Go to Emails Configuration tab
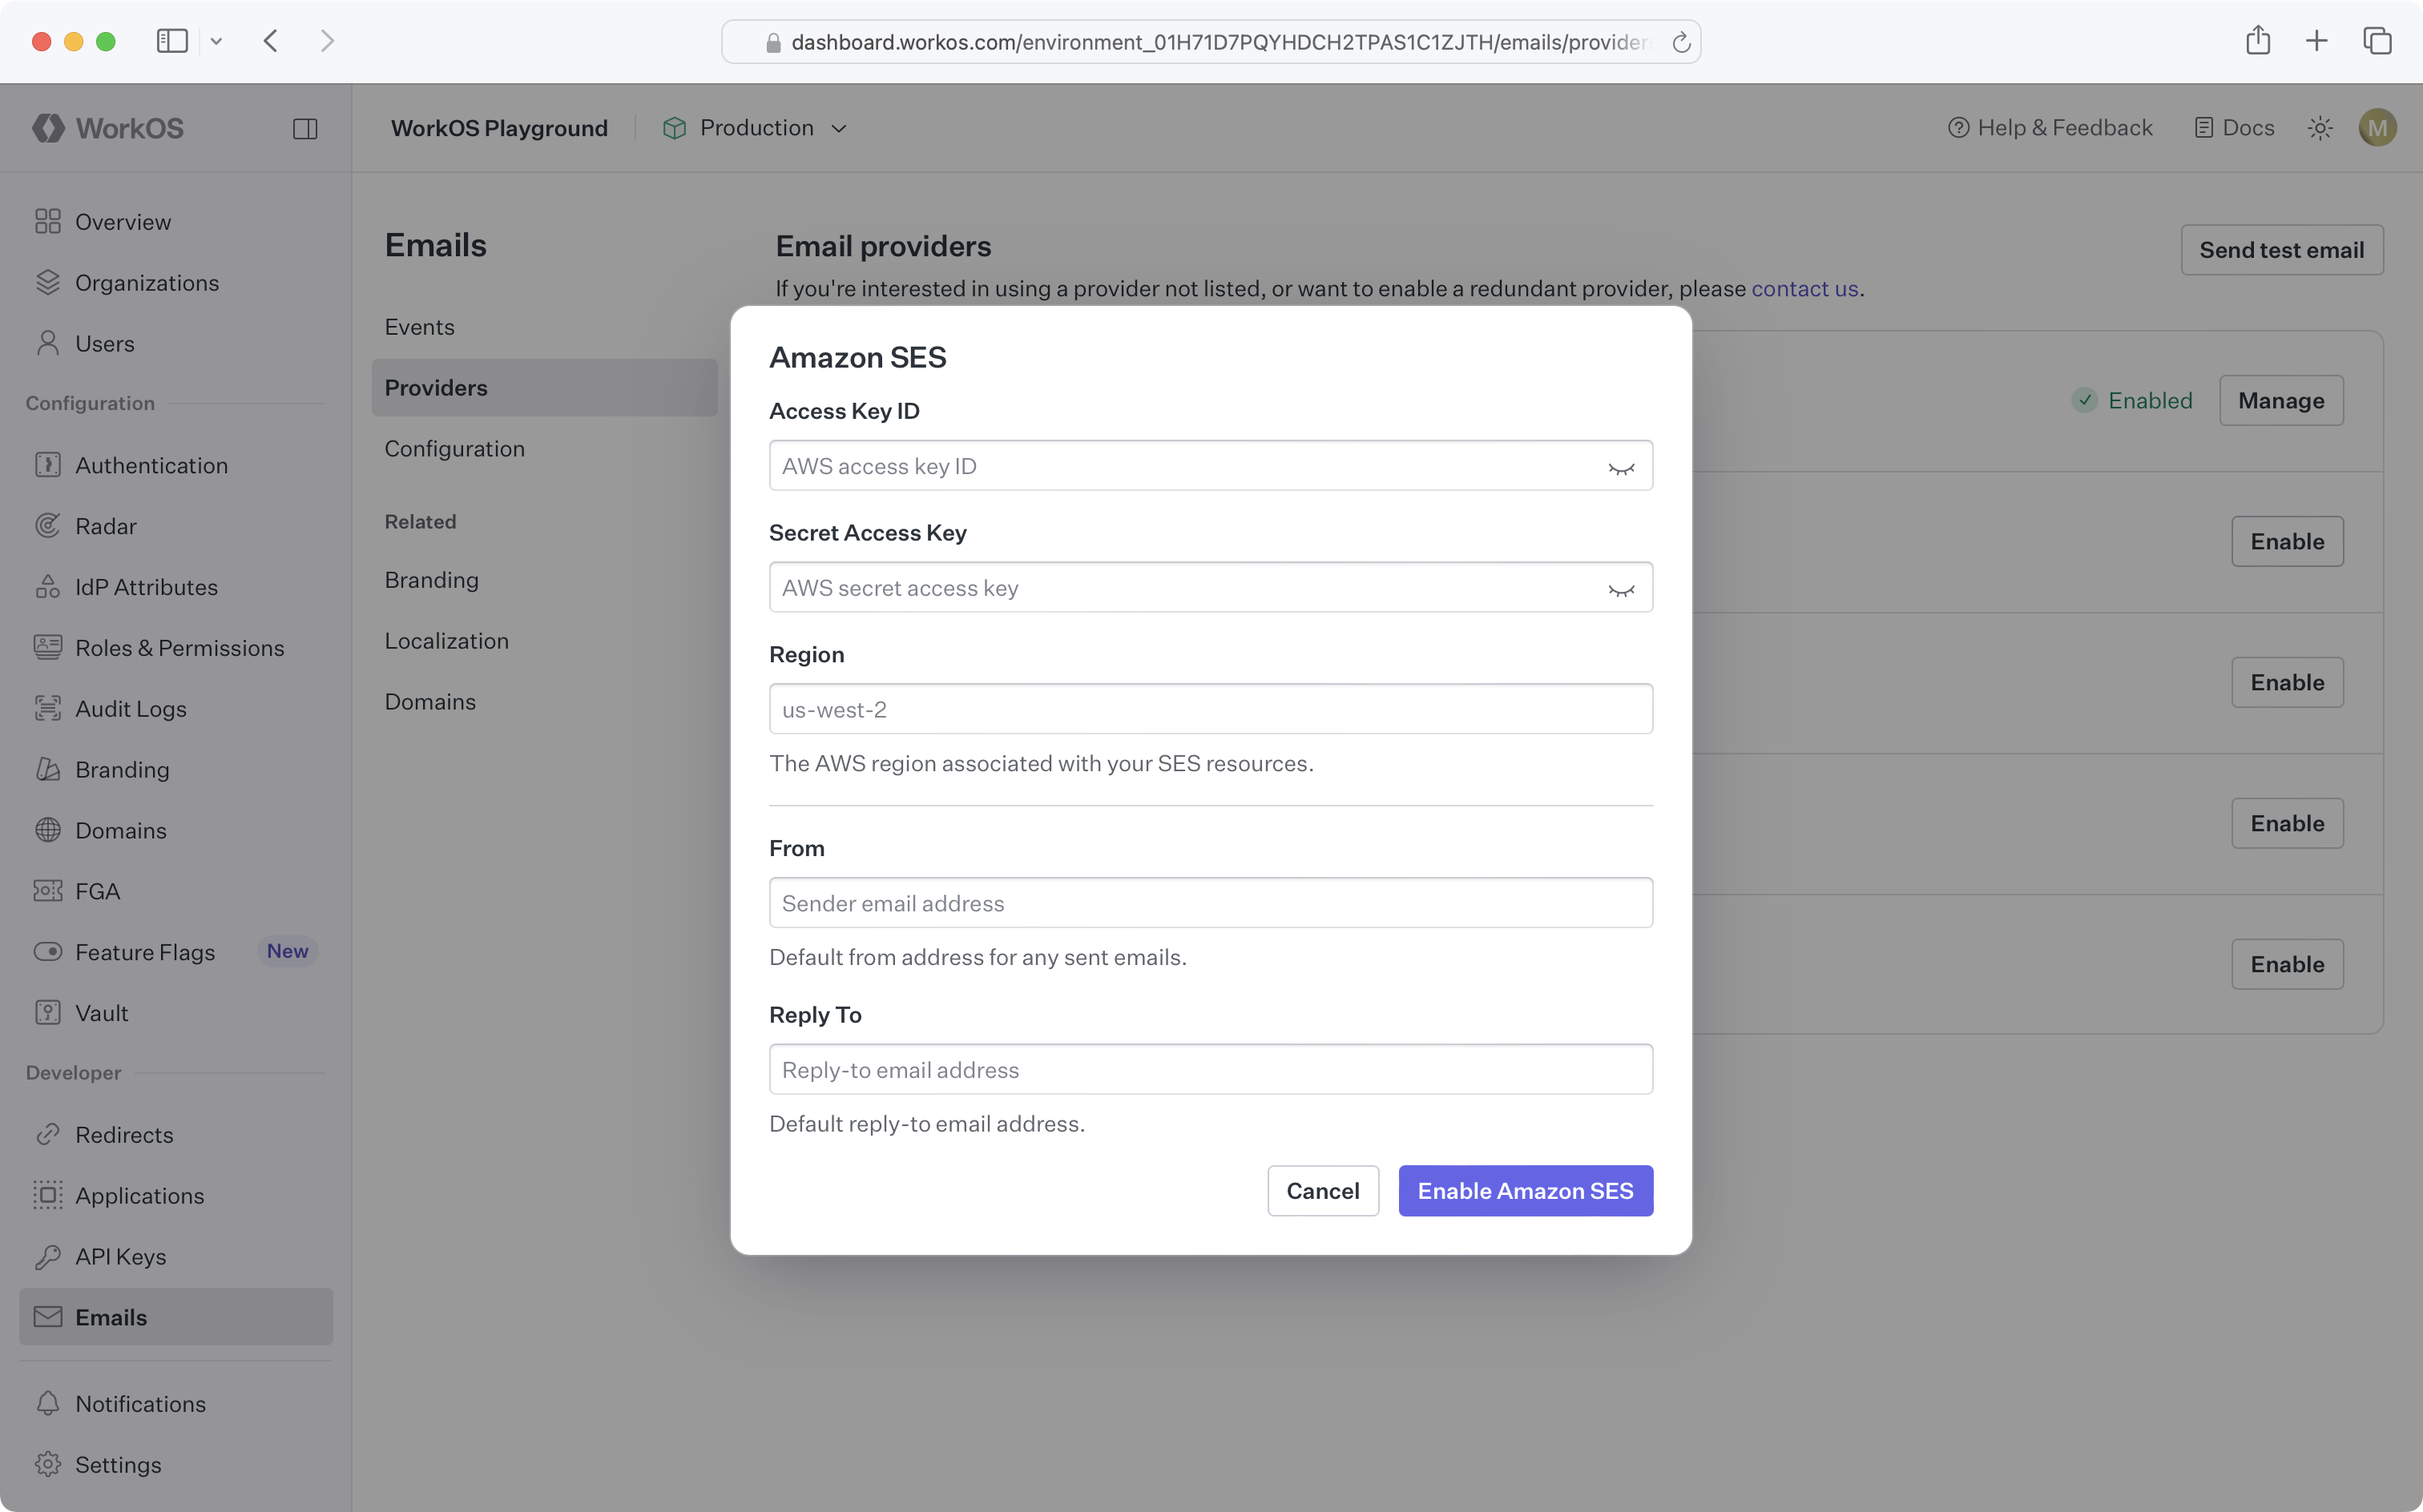The height and width of the screenshot is (1512, 2423). click(454, 449)
